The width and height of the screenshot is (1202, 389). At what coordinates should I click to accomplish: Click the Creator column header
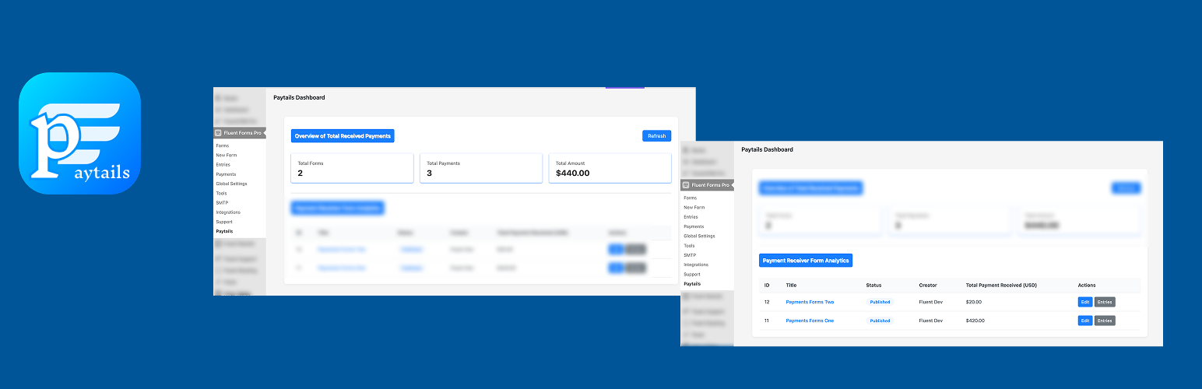[928, 286]
